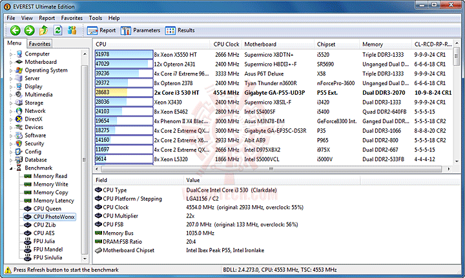The height and width of the screenshot is (278, 465).
Task: Go forward with the green right arrow
Action: click(x=29, y=30)
